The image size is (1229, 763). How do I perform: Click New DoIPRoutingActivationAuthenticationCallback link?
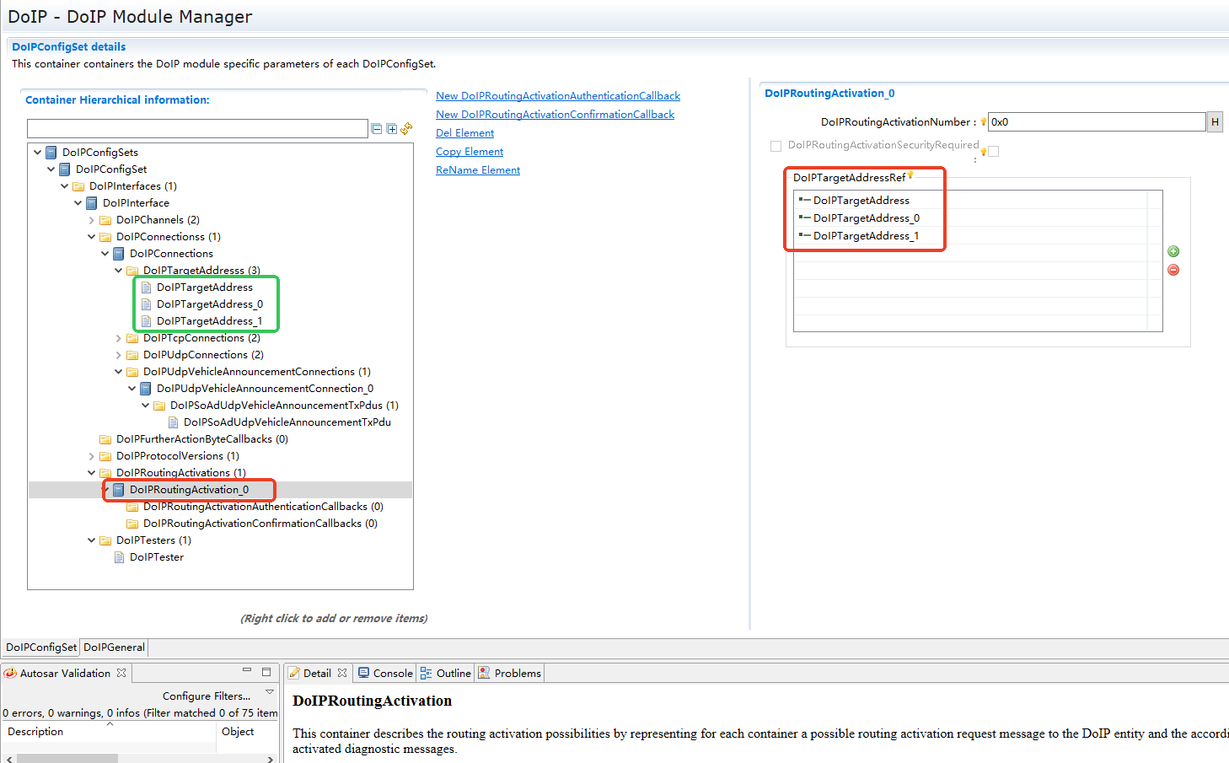coord(557,96)
